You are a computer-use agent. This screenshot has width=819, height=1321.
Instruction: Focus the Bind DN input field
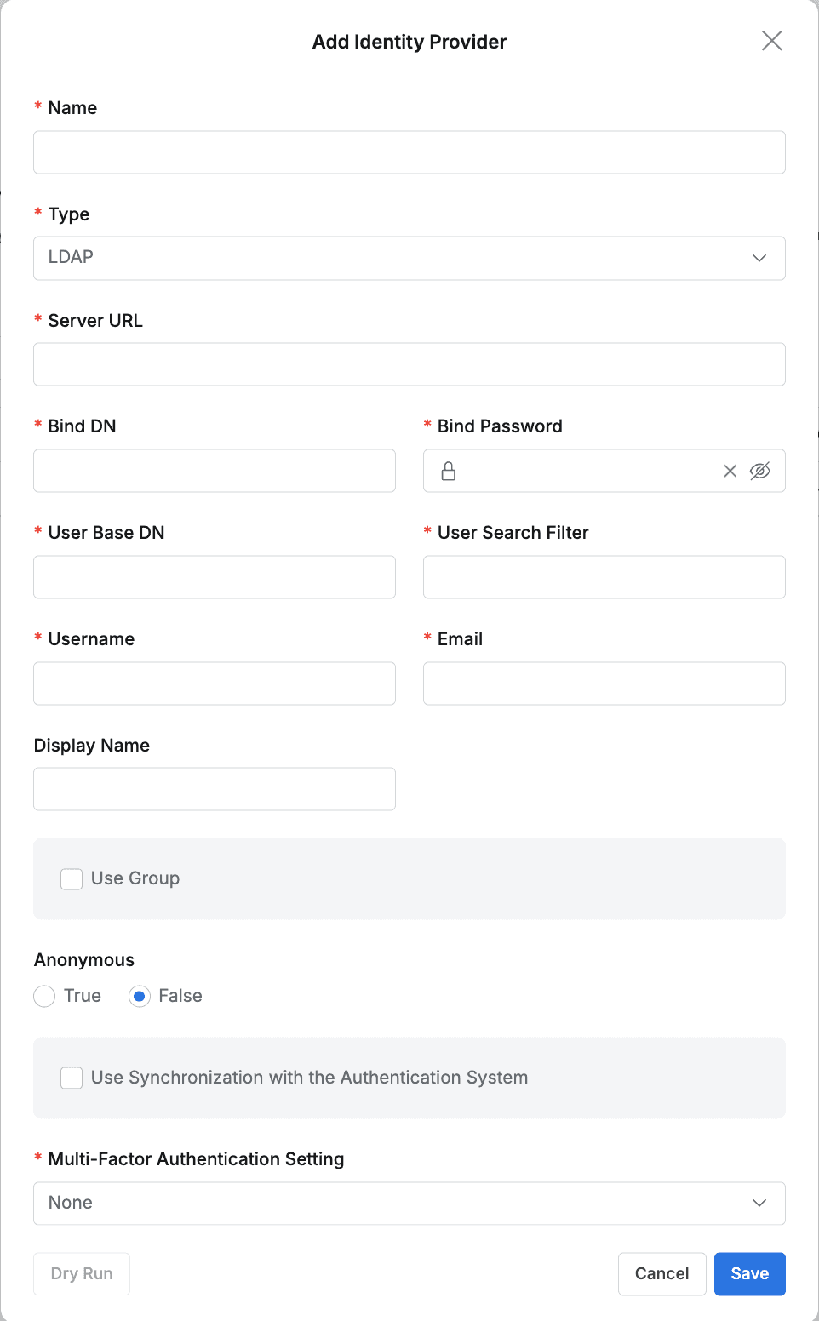(x=214, y=471)
